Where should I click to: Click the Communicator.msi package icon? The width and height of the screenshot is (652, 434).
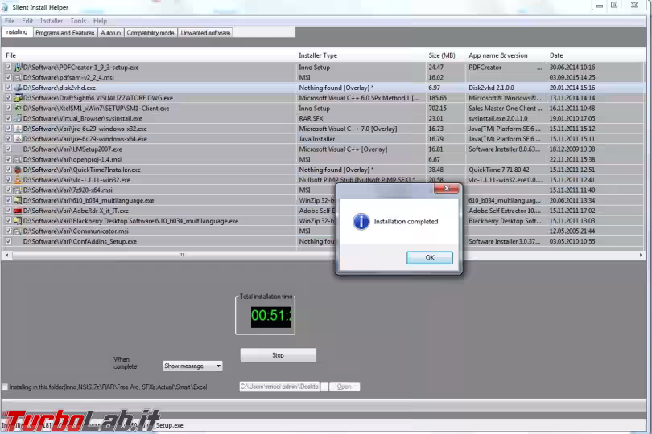pyautogui.click(x=18, y=231)
